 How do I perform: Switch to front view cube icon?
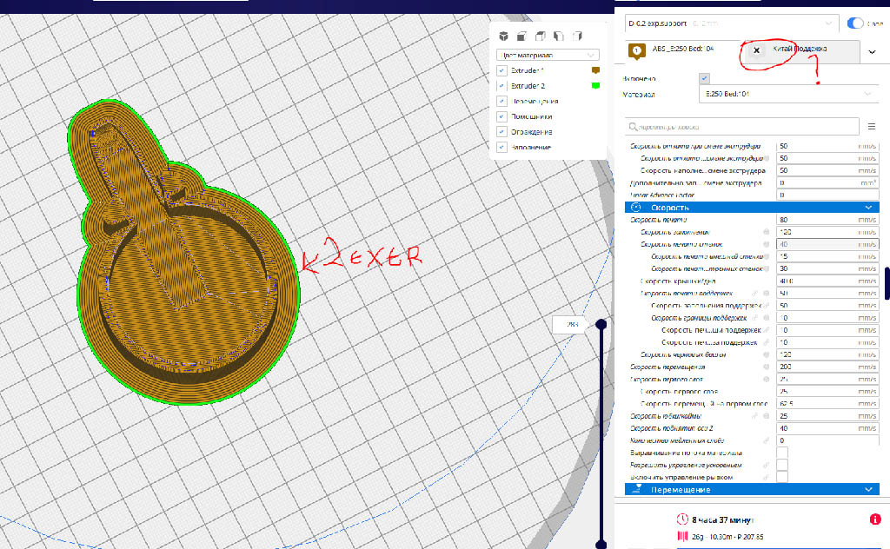(521, 36)
